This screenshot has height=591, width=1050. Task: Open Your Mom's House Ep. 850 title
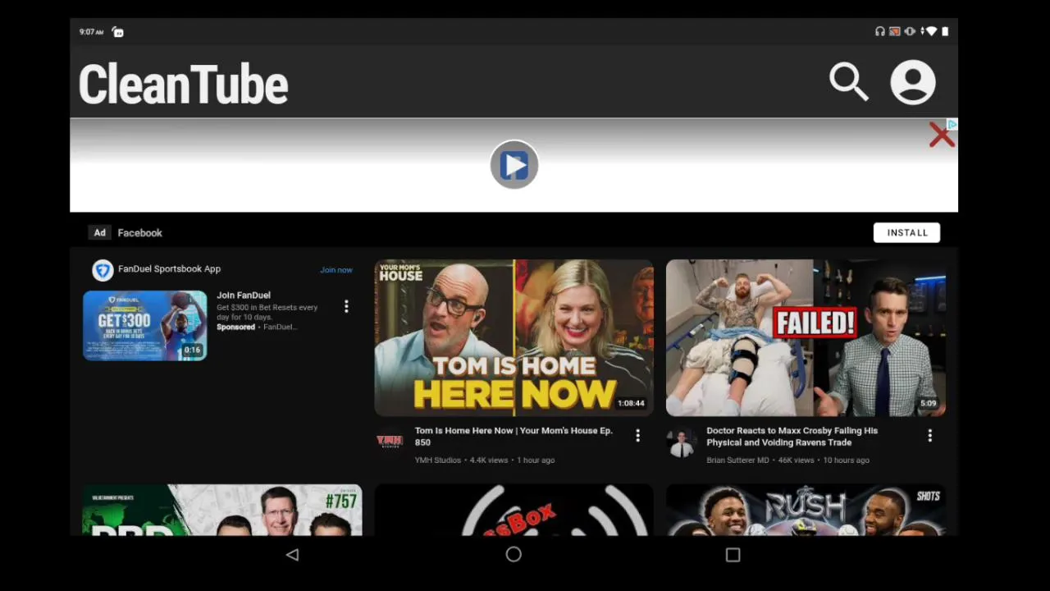pyautogui.click(x=514, y=436)
